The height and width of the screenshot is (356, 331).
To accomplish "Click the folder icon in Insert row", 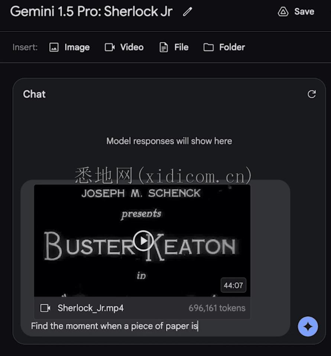I will pyautogui.click(x=208, y=47).
